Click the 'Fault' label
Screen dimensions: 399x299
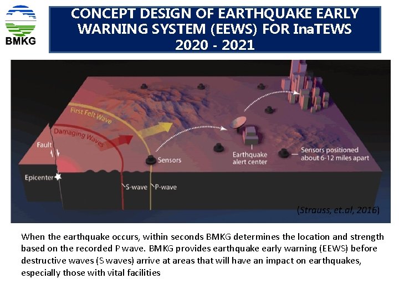[x=44, y=145]
